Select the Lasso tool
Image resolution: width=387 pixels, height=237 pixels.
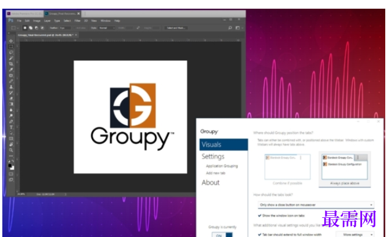11,52
